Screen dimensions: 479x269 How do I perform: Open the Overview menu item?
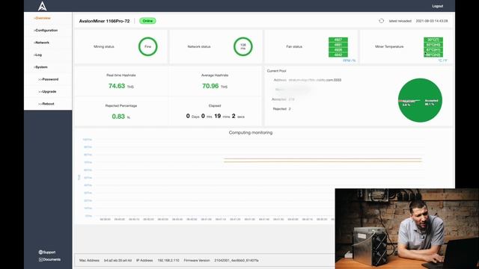42,18
